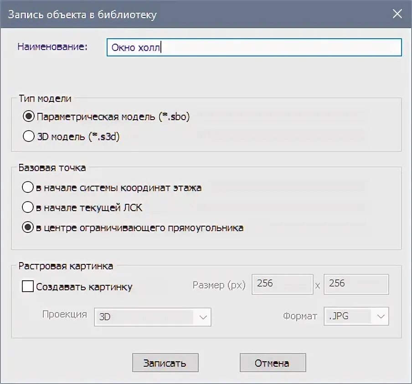Click the Наименование text field
The height and width of the screenshot is (384, 412).
[x=254, y=47]
